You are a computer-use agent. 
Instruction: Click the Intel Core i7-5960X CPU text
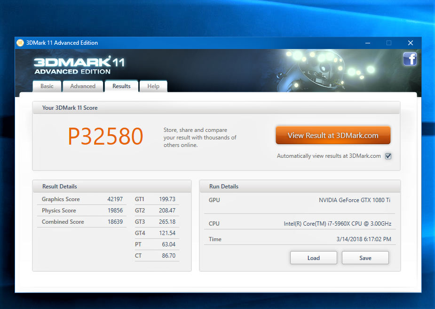pyautogui.click(x=337, y=224)
